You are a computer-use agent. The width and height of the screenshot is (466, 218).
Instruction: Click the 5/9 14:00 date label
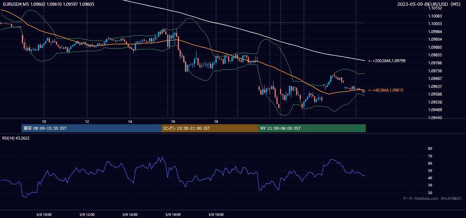click(130, 215)
